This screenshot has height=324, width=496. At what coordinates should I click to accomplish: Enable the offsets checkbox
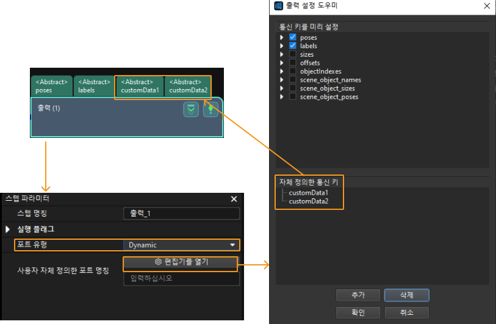coord(293,63)
